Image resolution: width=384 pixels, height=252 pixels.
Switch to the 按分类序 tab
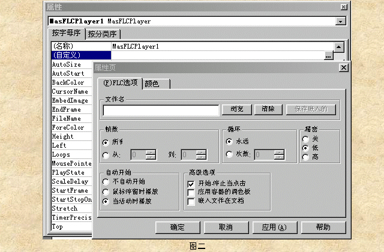coord(103,34)
